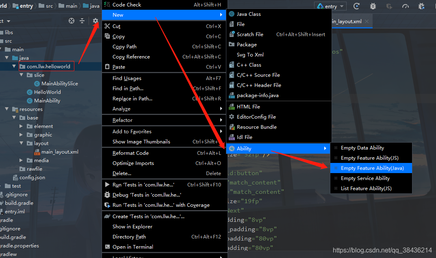
Task: Click the Debug Tests bug icon
Action: pyautogui.click(x=107, y=195)
